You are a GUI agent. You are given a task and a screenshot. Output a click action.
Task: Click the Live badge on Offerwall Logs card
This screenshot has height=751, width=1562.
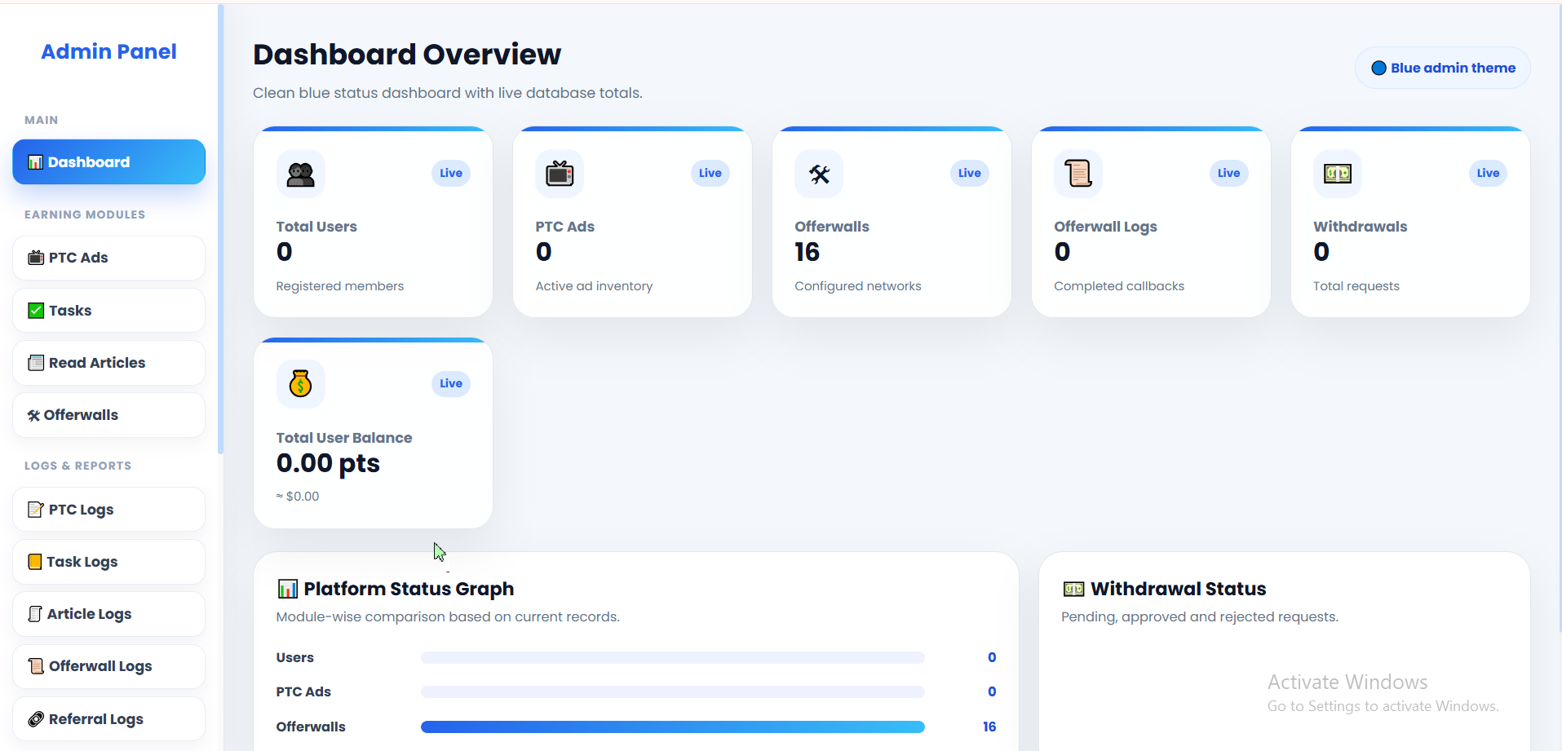(x=1229, y=173)
